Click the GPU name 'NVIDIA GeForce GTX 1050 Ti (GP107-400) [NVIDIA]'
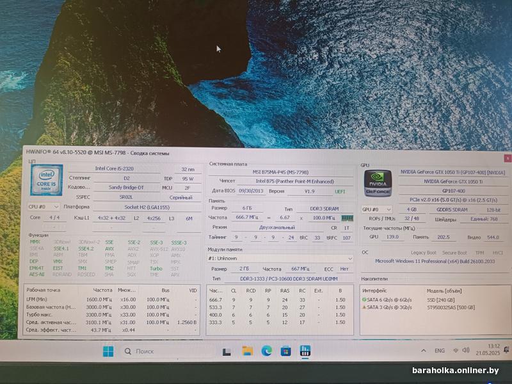 point(452,172)
